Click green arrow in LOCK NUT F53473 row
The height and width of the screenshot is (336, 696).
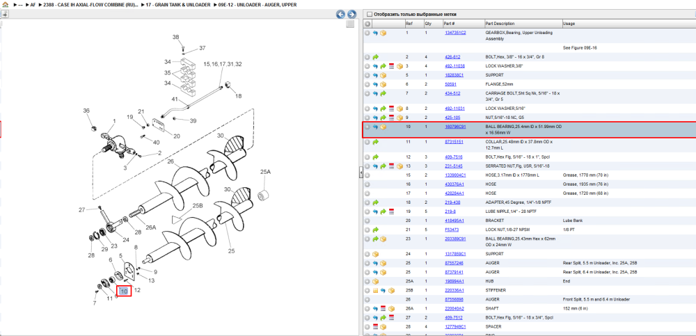click(x=376, y=230)
